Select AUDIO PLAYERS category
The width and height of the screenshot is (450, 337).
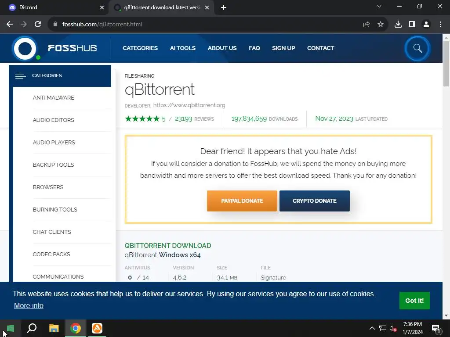(54, 143)
